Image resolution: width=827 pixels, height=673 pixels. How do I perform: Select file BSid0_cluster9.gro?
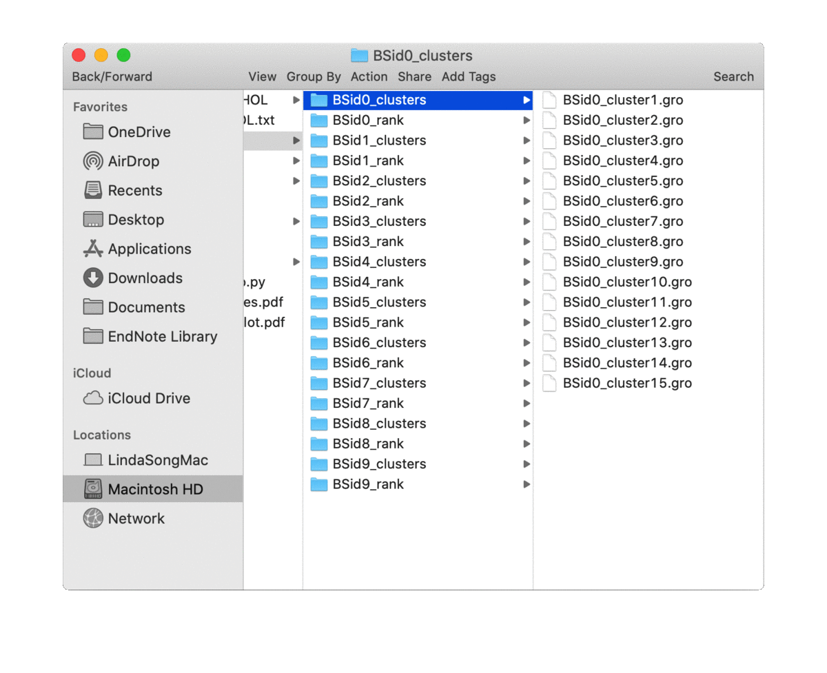pos(622,262)
